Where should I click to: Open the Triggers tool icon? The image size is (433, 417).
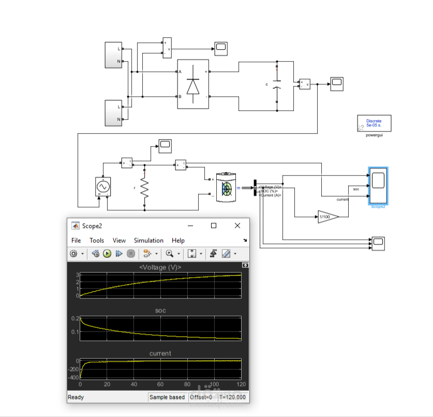pyautogui.click(x=213, y=254)
